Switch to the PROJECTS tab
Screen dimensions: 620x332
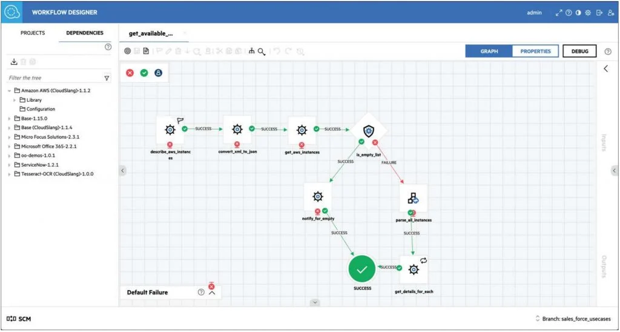[x=33, y=33]
